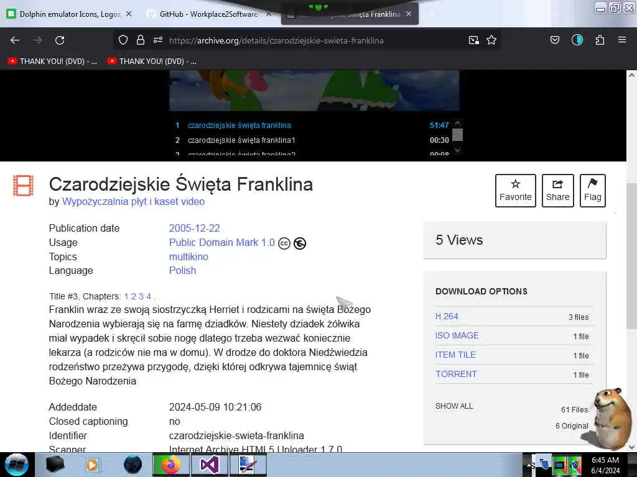Open the shield tracking protection icon
Screen dimensions: 637x477
[123, 40]
